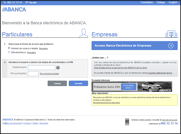Open the Tarifas footer link
Screen dimensions: 181x134
[x=35, y=123]
